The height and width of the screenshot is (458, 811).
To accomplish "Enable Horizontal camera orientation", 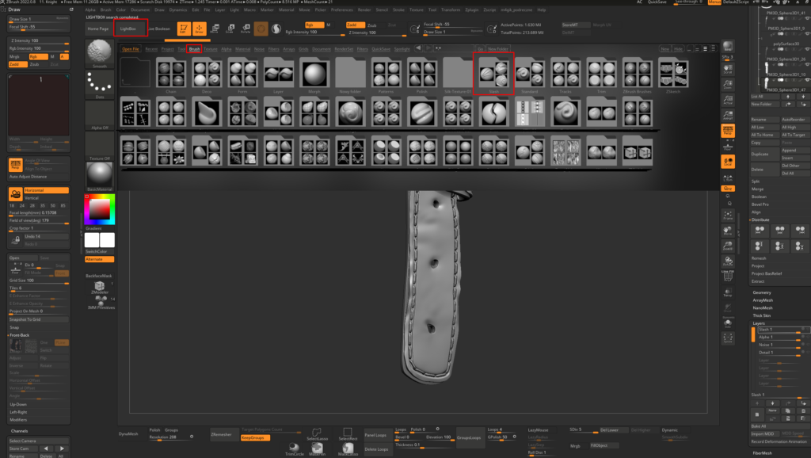I will click(46, 190).
